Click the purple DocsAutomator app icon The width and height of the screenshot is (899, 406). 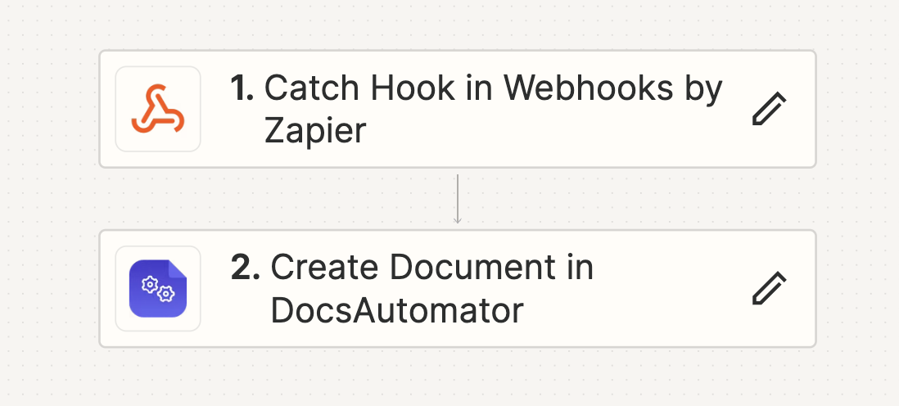[158, 288]
